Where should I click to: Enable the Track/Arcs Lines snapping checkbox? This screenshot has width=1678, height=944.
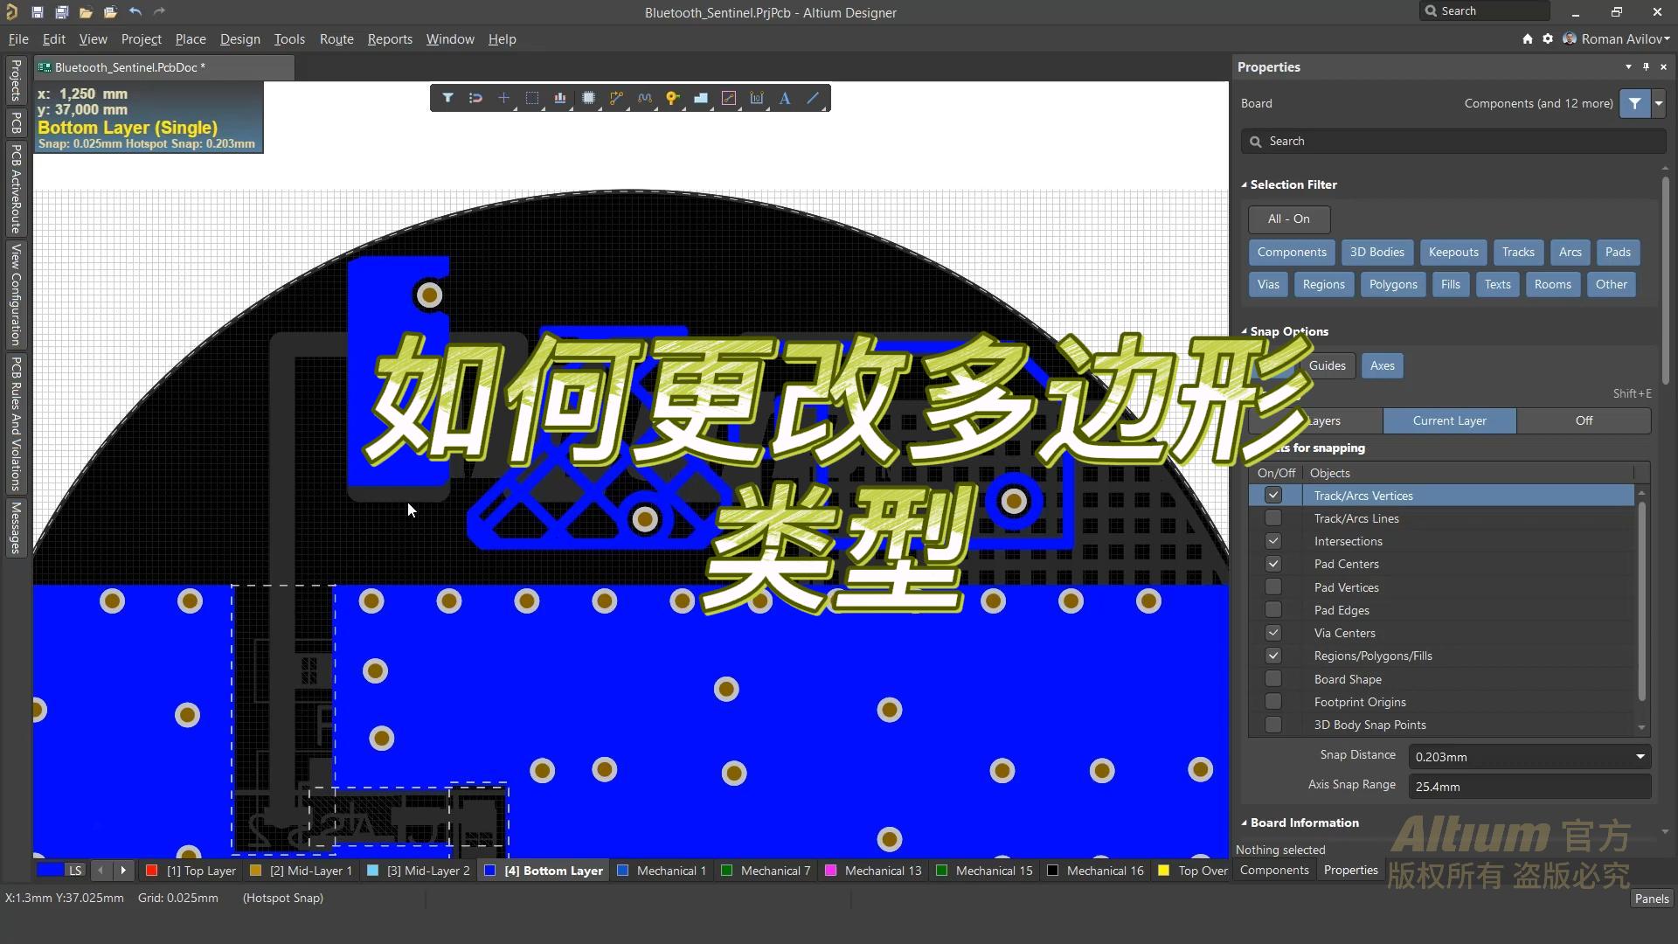(x=1274, y=517)
